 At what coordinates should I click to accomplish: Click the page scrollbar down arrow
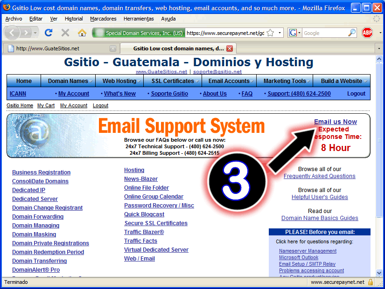[x=379, y=273]
